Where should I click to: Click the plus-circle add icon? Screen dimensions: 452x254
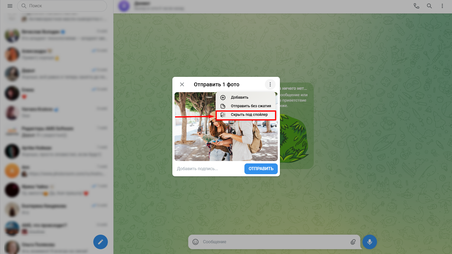[223, 98]
